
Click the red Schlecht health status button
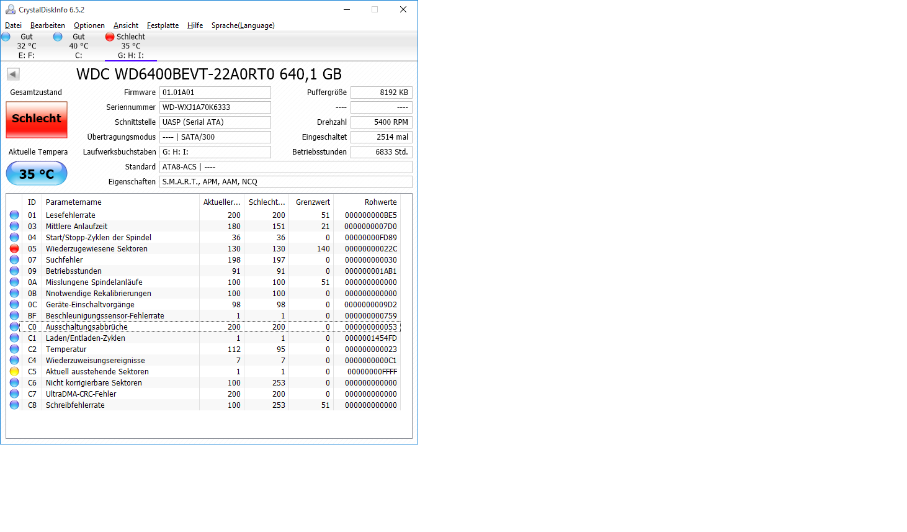pyautogui.click(x=37, y=119)
